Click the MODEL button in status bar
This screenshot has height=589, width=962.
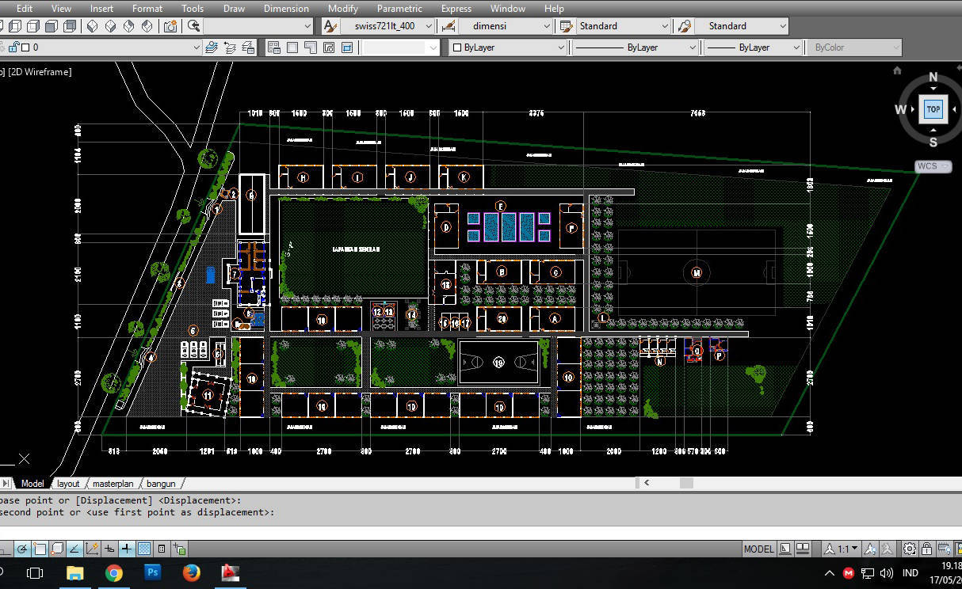coord(759,548)
